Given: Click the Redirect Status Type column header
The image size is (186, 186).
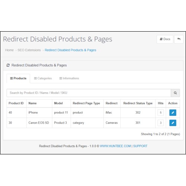Looking at the screenshot, I should click(x=138, y=103).
